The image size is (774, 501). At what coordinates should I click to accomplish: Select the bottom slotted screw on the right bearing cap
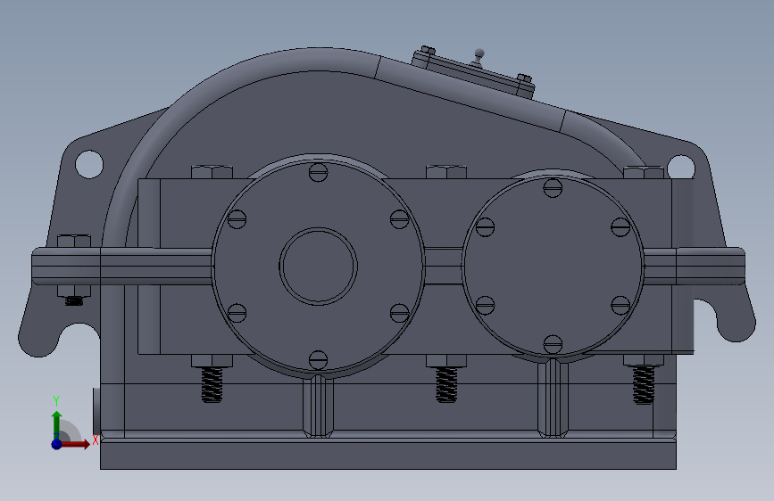pyautogui.click(x=553, y=344)
